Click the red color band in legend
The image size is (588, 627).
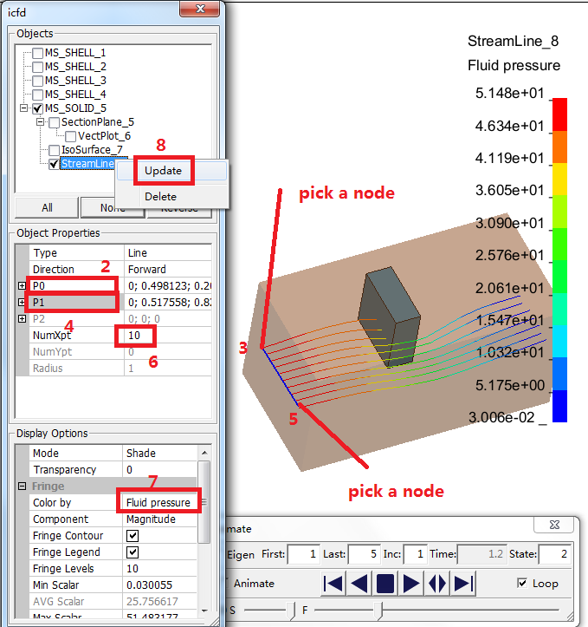click(x=559, y=114)
